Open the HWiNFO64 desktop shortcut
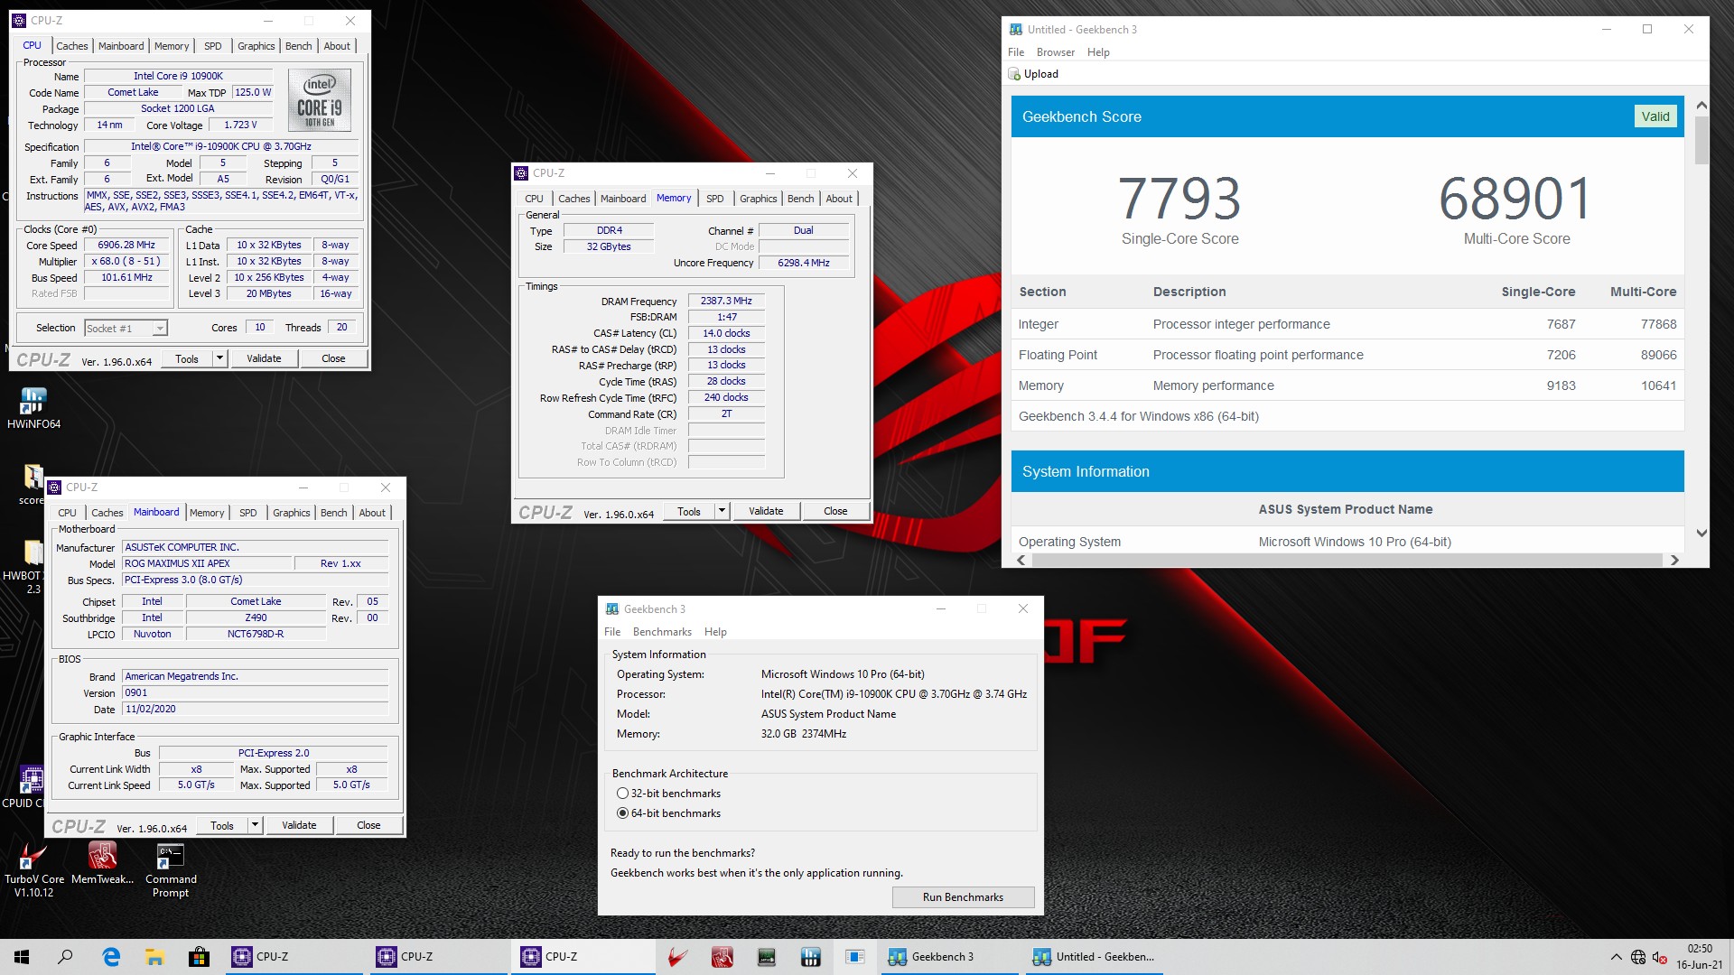This screenshot has width=1734, height=975. click(33, 408)
